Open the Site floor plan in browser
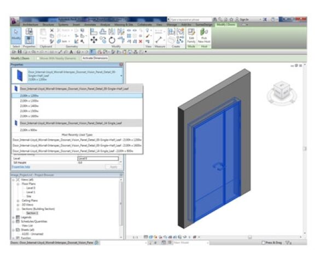The height and width of the screenshot is (258, 320). pyautogui.click(x=29, y=196)
